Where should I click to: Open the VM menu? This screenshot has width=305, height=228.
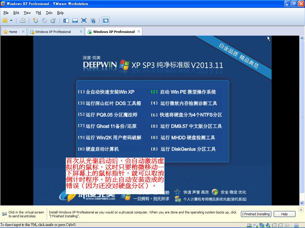pyautogui.click(x=38, y=13)
